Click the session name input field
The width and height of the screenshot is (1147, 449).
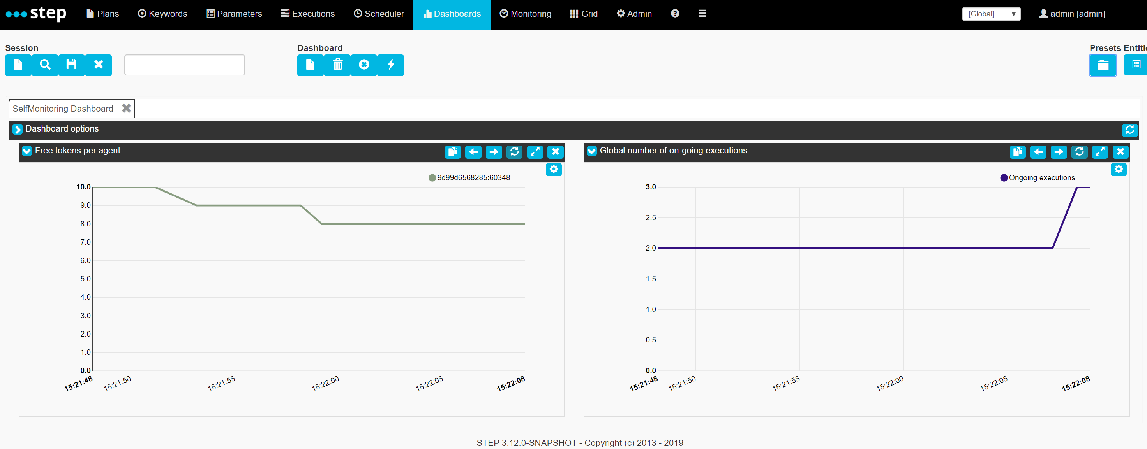coord(184,65)
